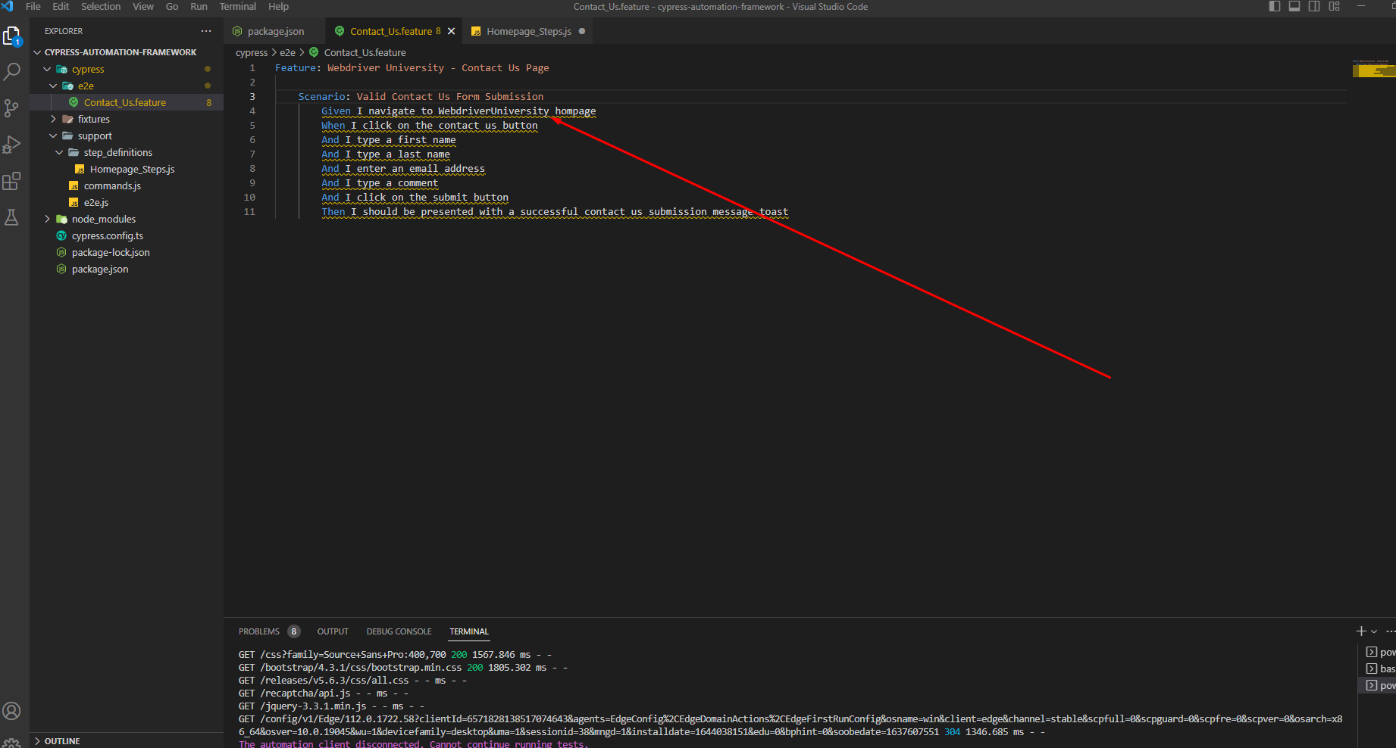This screenshot has height=748, width=1396.
Task: Click Contact_Us.feature breadcrumb segment
Action: point(365,52)
